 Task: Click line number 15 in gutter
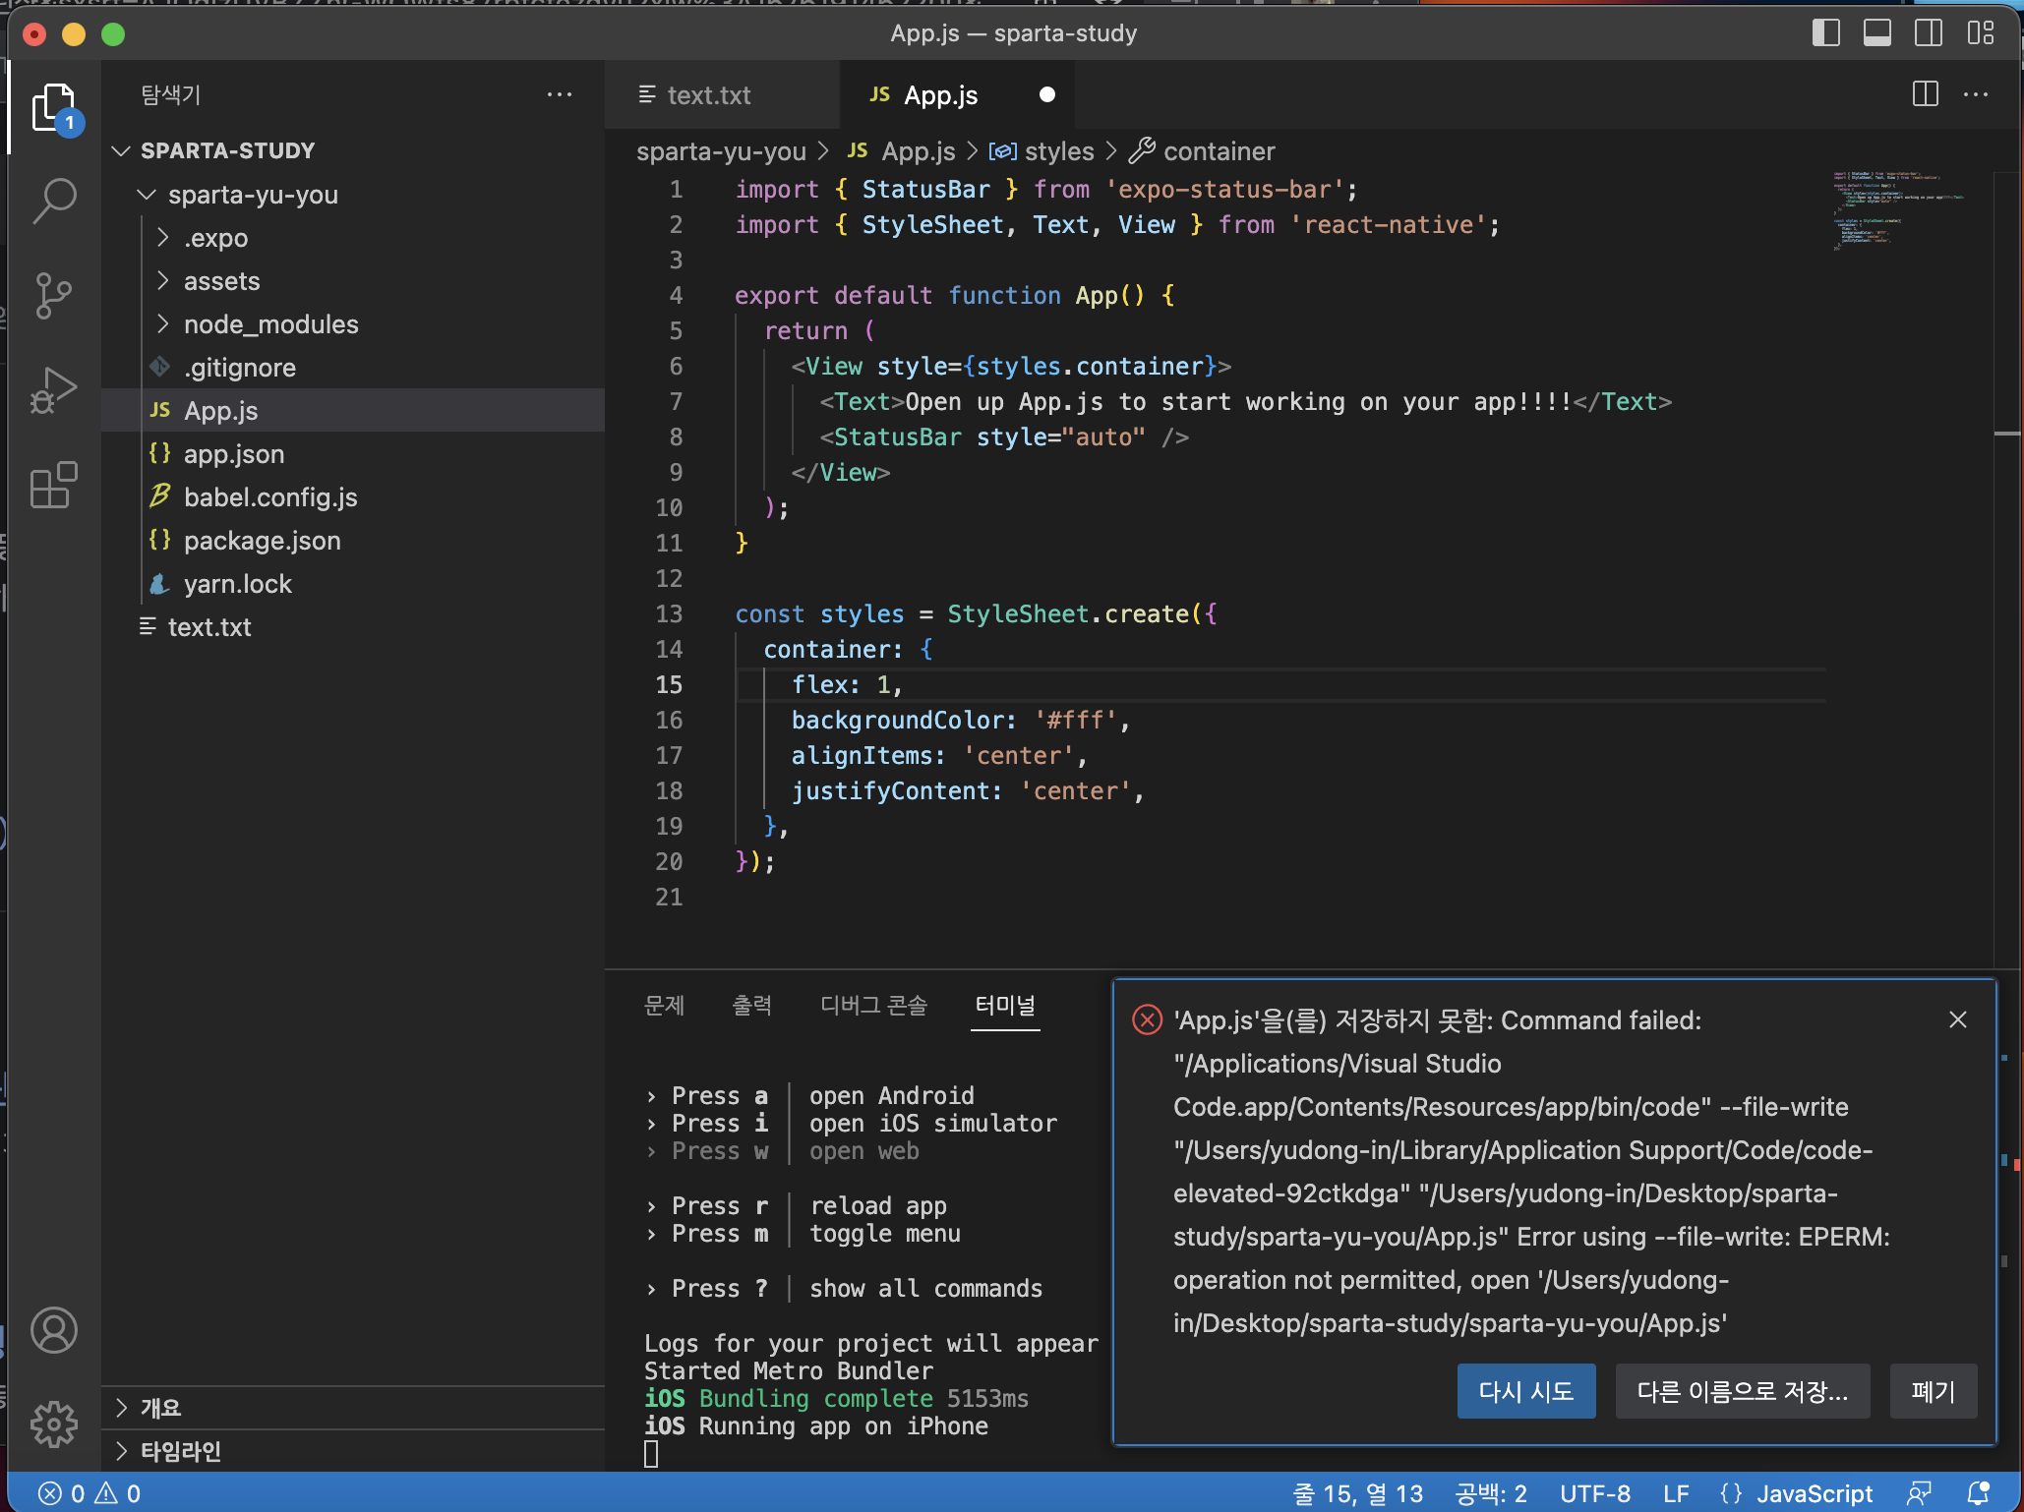pyautogui.click(x=669, y=684)
